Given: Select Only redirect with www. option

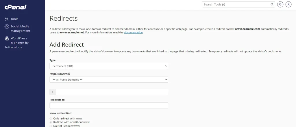Looking at the screenshot, I should click(51, 119).
